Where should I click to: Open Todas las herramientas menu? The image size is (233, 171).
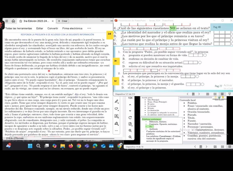(x=19, y=28)
